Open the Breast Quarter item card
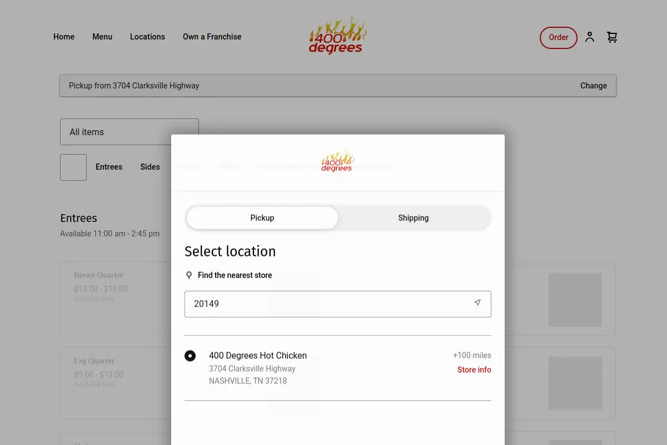The image size is (667, 445). (116, 299)
